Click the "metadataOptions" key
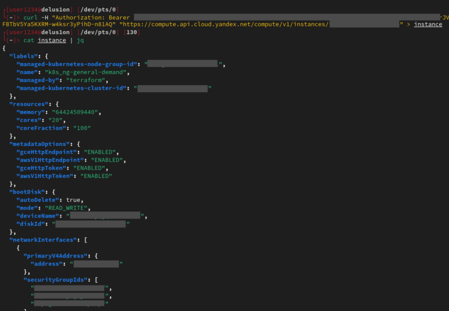This screenshot has width=449, height=311. pos(39,144)
